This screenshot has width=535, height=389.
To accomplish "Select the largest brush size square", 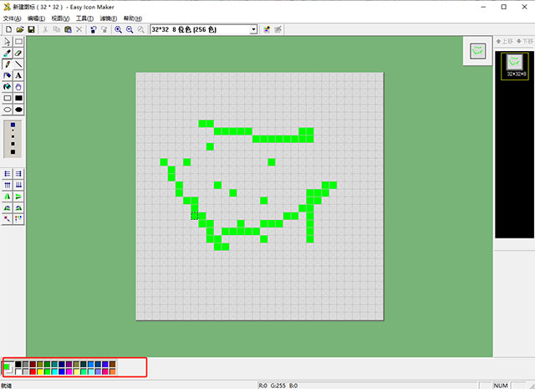I will [x=13, y=151].
